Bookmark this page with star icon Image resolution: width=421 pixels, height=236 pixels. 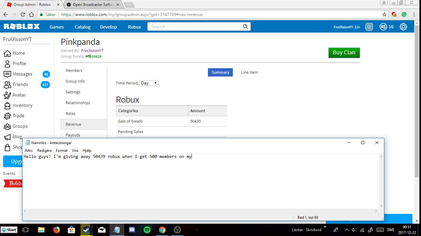384,14
